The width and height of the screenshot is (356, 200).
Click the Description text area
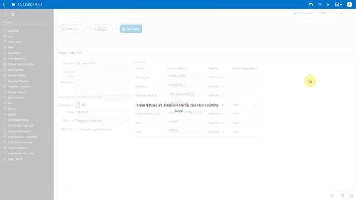102,86
